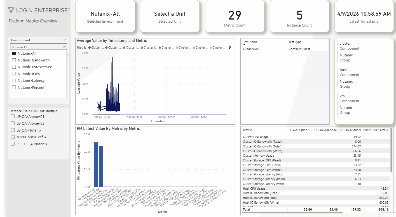396x217 pixels.
Task: Sort matrix by the Metric column header
Action: (x=247, y=130)
